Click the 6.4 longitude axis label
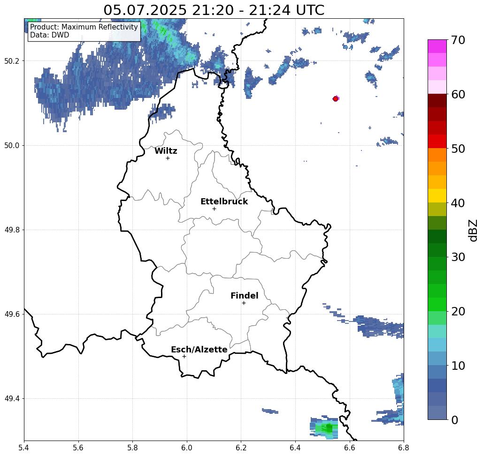The image size is (483, 456). pyautogui.click(x=295, y=448)
